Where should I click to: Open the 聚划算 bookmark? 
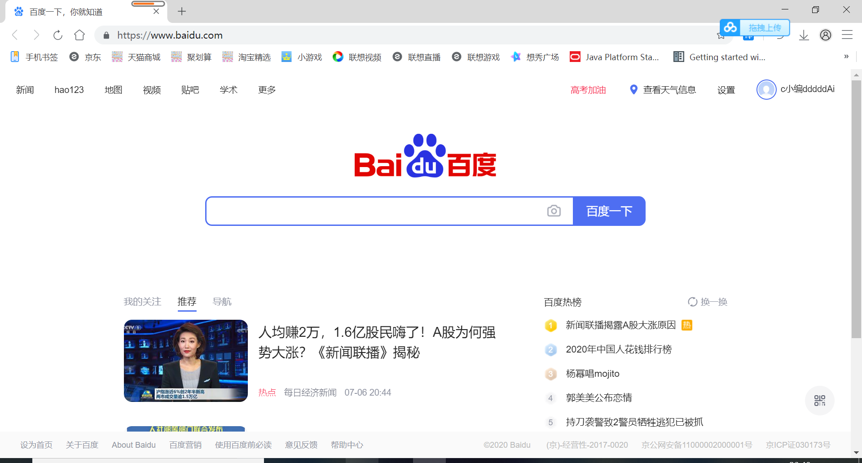pyautogui.click(x=191, y=57)
